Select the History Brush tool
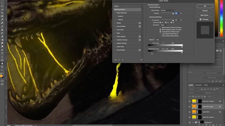Image resolution: width=225 pixels, height=126 pixels. pos(2,33)
